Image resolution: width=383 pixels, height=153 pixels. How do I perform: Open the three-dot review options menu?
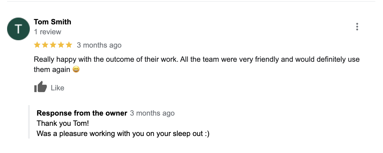pos(357,27)
